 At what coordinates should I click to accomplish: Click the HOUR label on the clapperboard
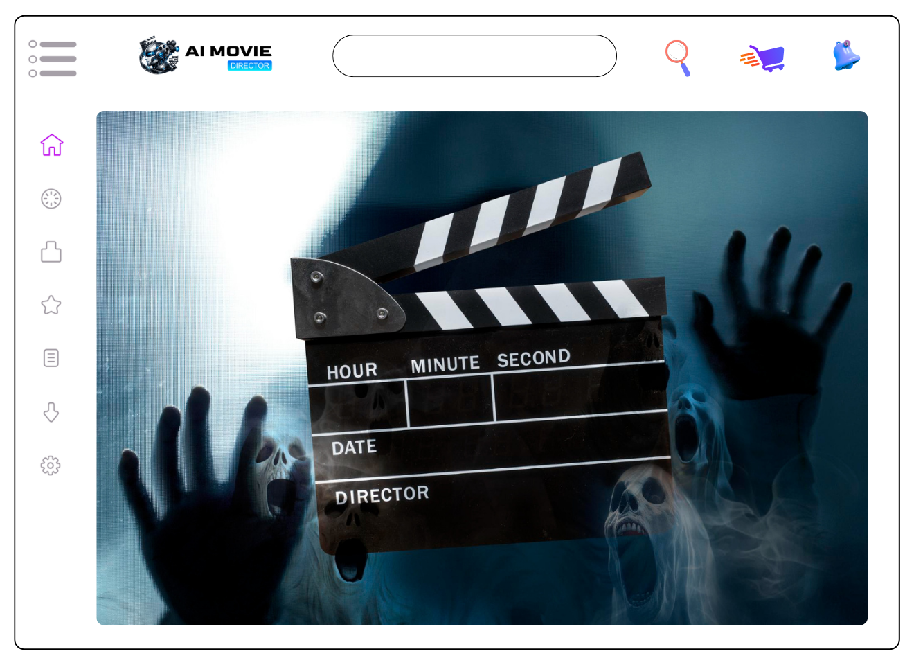pyautogui.click(x=352, y=371)
